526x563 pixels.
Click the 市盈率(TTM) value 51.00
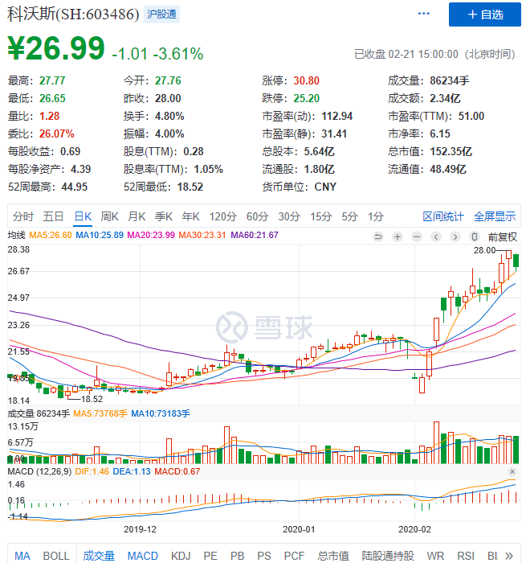coord(471,117)
